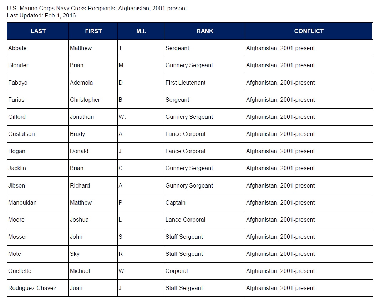Click the RANK column header
This screenshot has width=381, height=306.
pyautogui.click(x=205, y=31)
